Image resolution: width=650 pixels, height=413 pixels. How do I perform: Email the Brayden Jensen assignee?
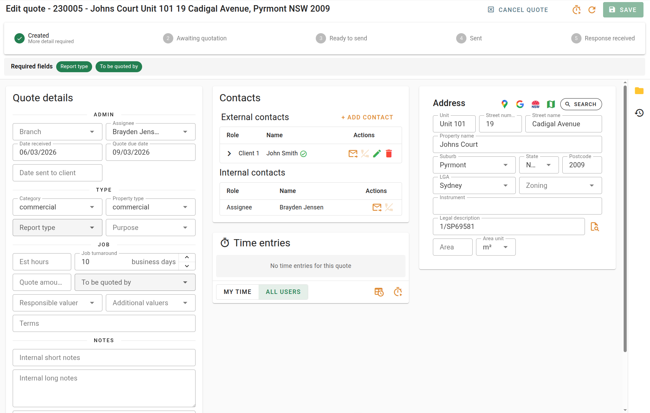point(377,207)
